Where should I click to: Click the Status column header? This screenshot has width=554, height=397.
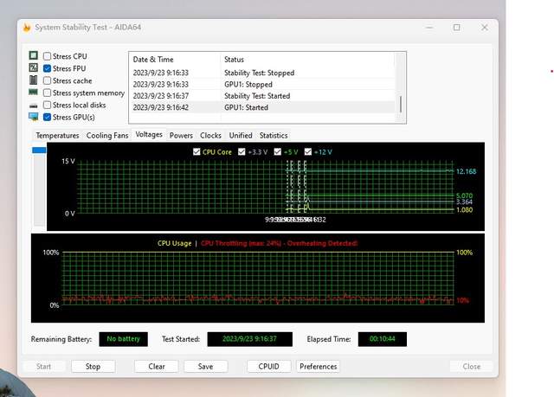point(307,60)
